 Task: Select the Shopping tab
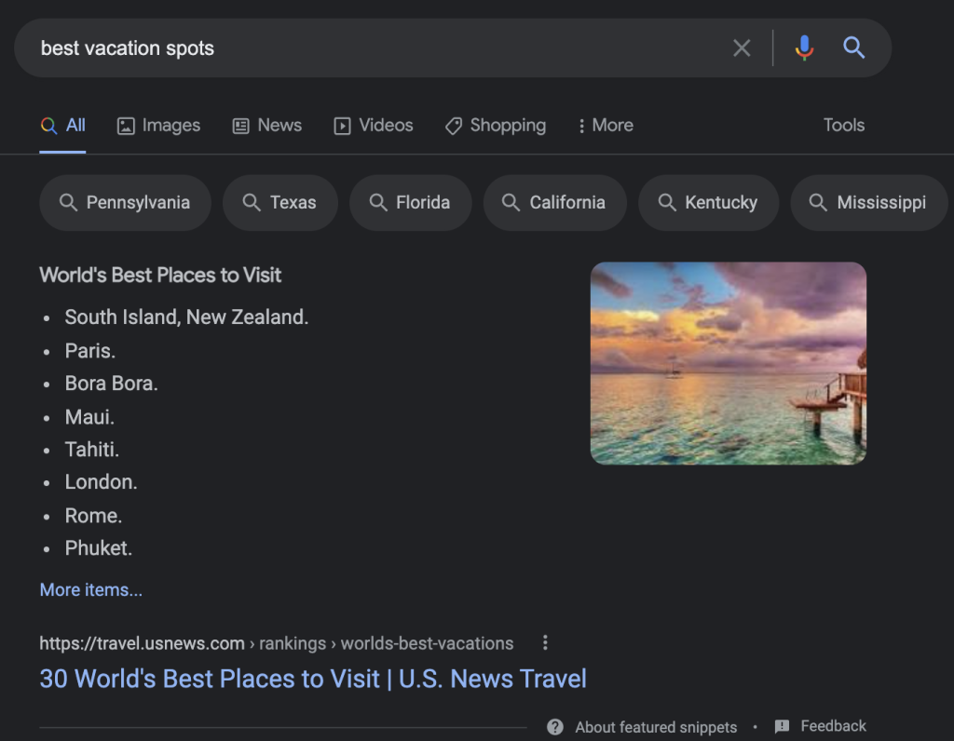[495, 126]
